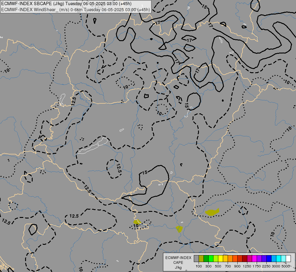The width and height of the screenshot is (296, 272).
Task: Click the 300 value on the legend scale
Action: 208,266
